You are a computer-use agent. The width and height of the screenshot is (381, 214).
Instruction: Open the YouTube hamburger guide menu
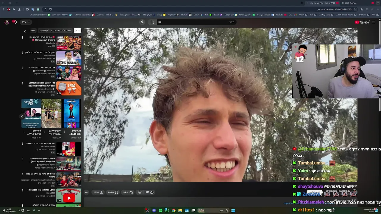click(373, 22)
